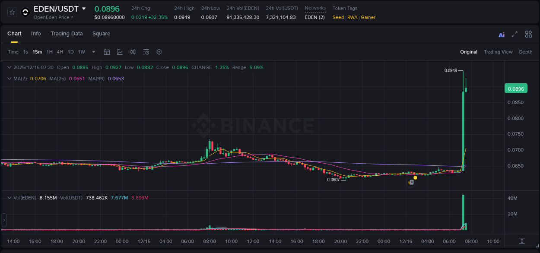Open the indicator settings list icon

click(x=146, y=52)
